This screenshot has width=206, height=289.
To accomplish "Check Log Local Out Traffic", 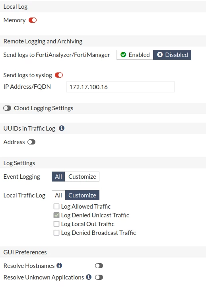I will (x=56, y=224).
